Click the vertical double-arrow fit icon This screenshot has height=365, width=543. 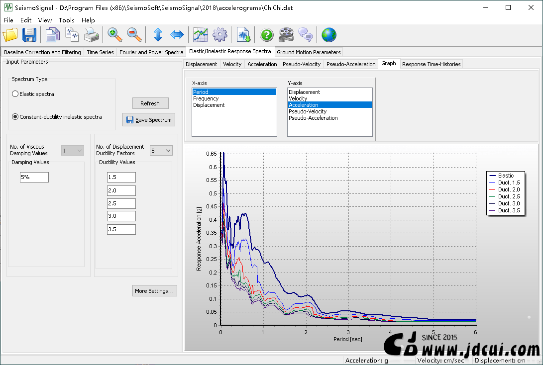158,35
